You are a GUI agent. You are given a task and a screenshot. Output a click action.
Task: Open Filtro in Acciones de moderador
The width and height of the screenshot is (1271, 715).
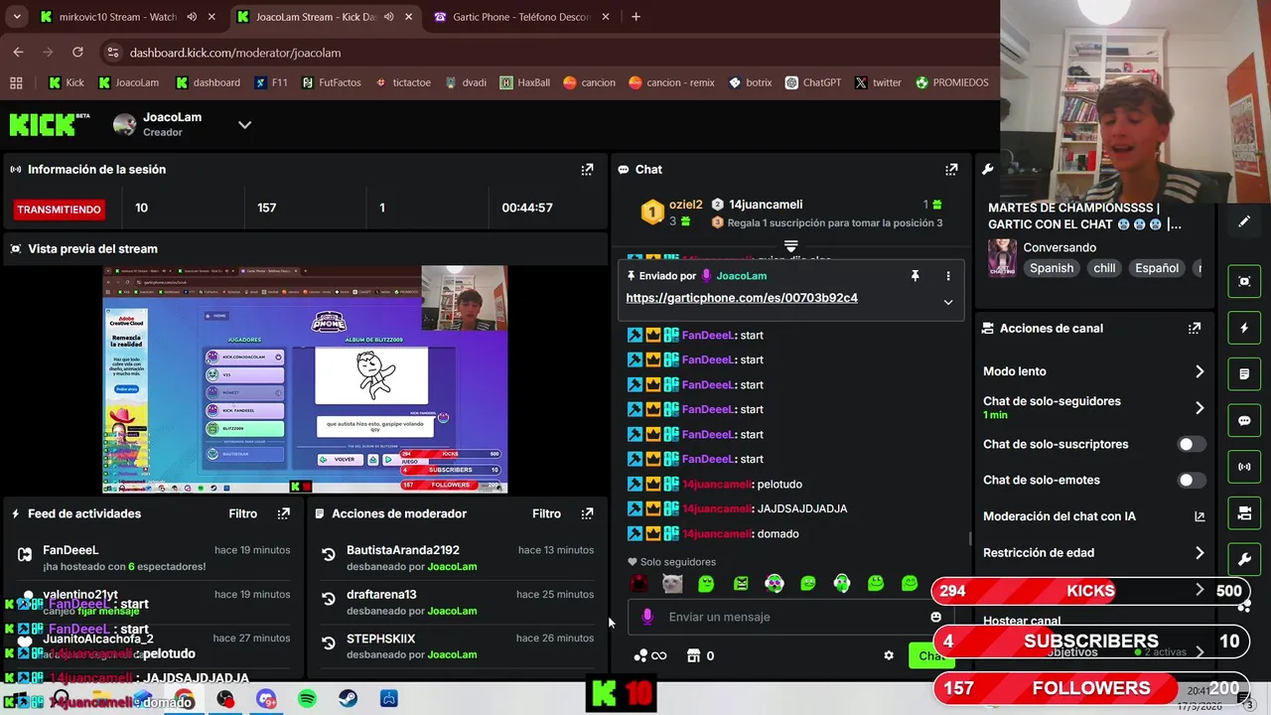click(546, 513)
